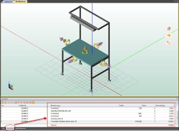
Task: Click the parts list vertical scrollbar
Action: point(177,116)
